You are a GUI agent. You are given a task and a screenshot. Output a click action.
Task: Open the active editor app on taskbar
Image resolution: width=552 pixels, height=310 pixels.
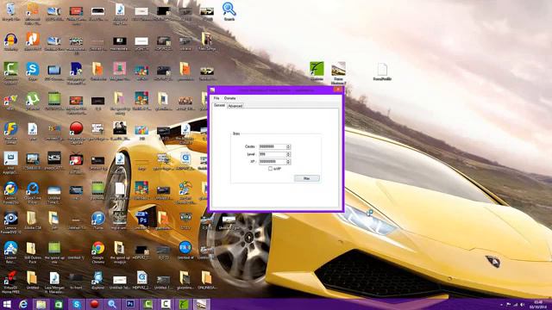[x=201, y=304]
